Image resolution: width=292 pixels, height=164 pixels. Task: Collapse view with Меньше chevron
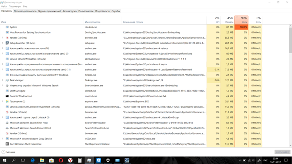point(3,152)
